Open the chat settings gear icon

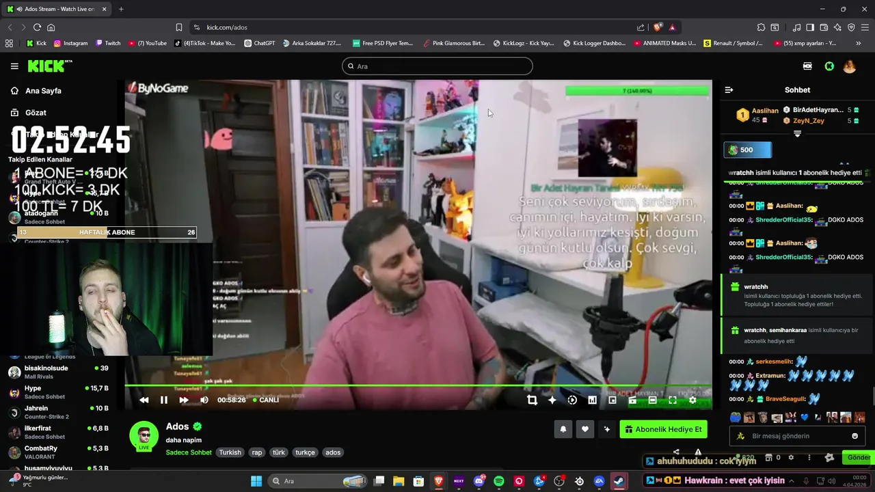point(791,458)
